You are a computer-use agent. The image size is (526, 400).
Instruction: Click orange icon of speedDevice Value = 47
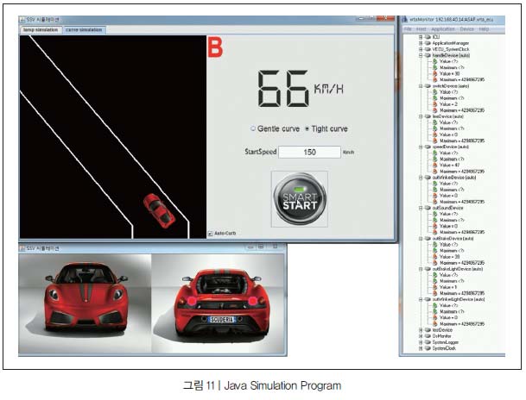click(x=434, y=165)
